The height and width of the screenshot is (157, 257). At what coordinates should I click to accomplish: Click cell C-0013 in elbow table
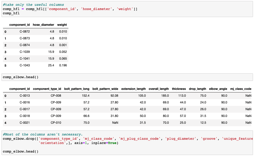point(25,96)
